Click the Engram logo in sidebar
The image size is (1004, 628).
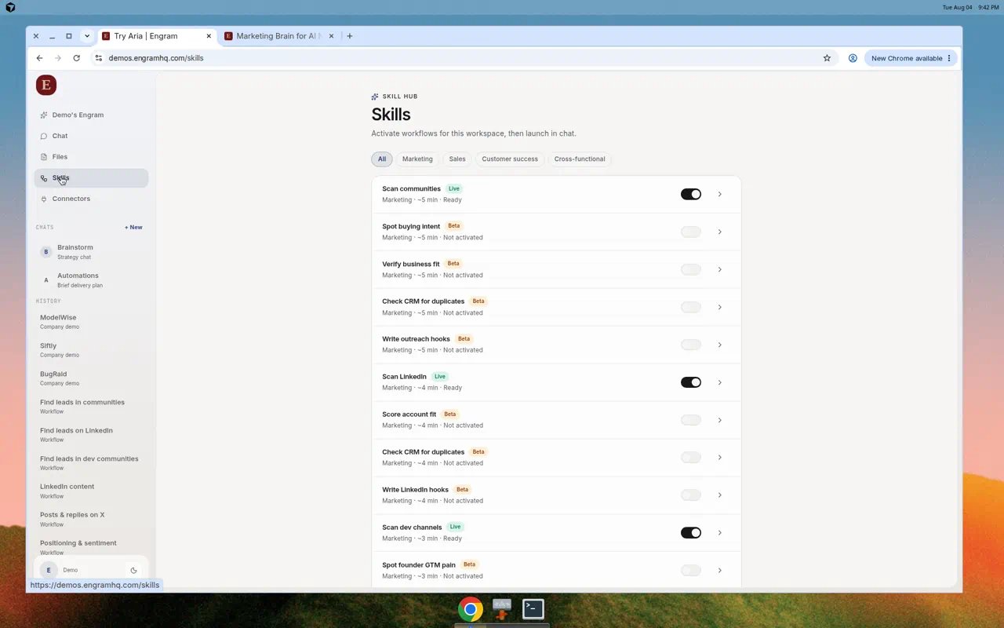[46, 86]
